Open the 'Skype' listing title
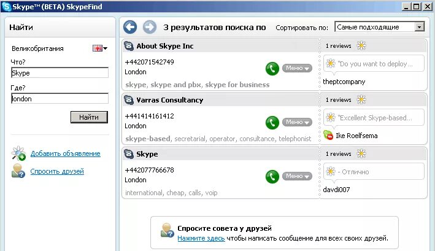The width and height of the screenshot is (435, 251). pos(147,154)
